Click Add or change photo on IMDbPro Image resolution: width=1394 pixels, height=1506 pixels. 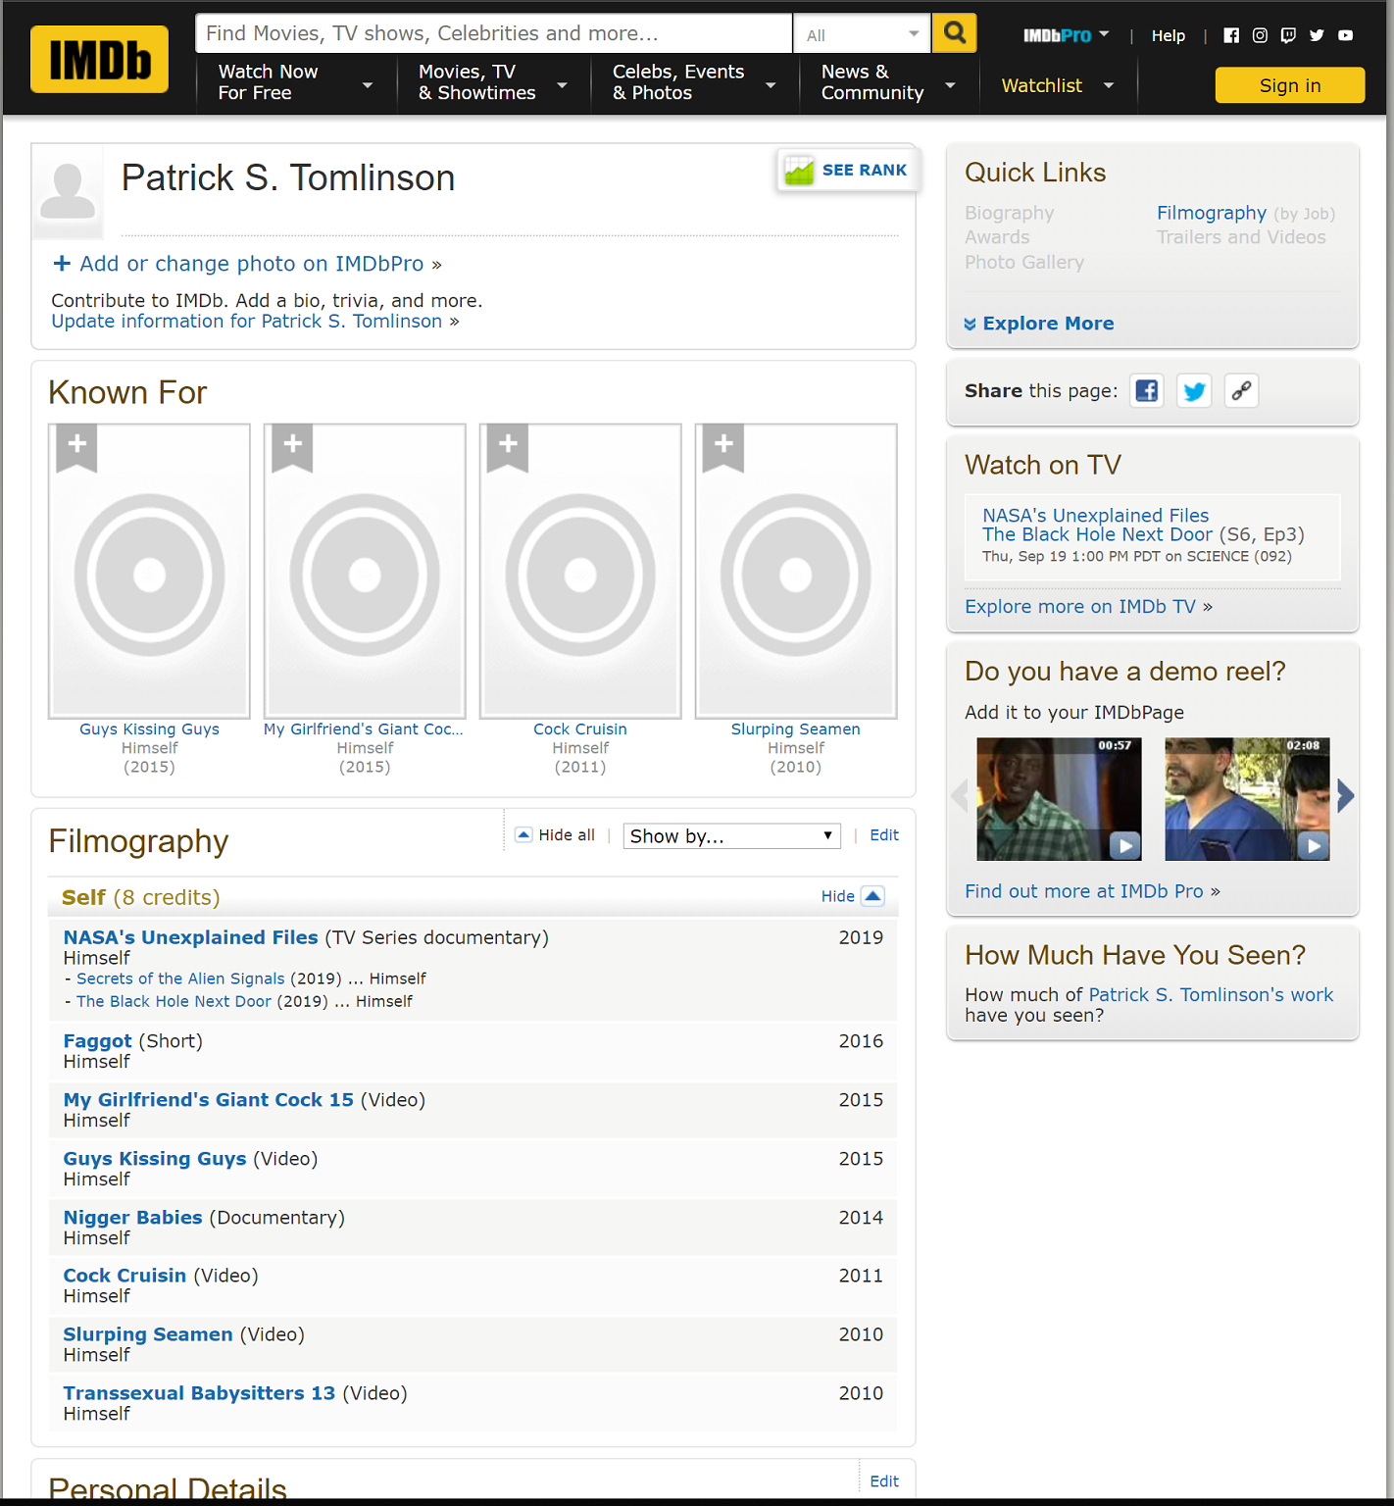pos(252,264)
